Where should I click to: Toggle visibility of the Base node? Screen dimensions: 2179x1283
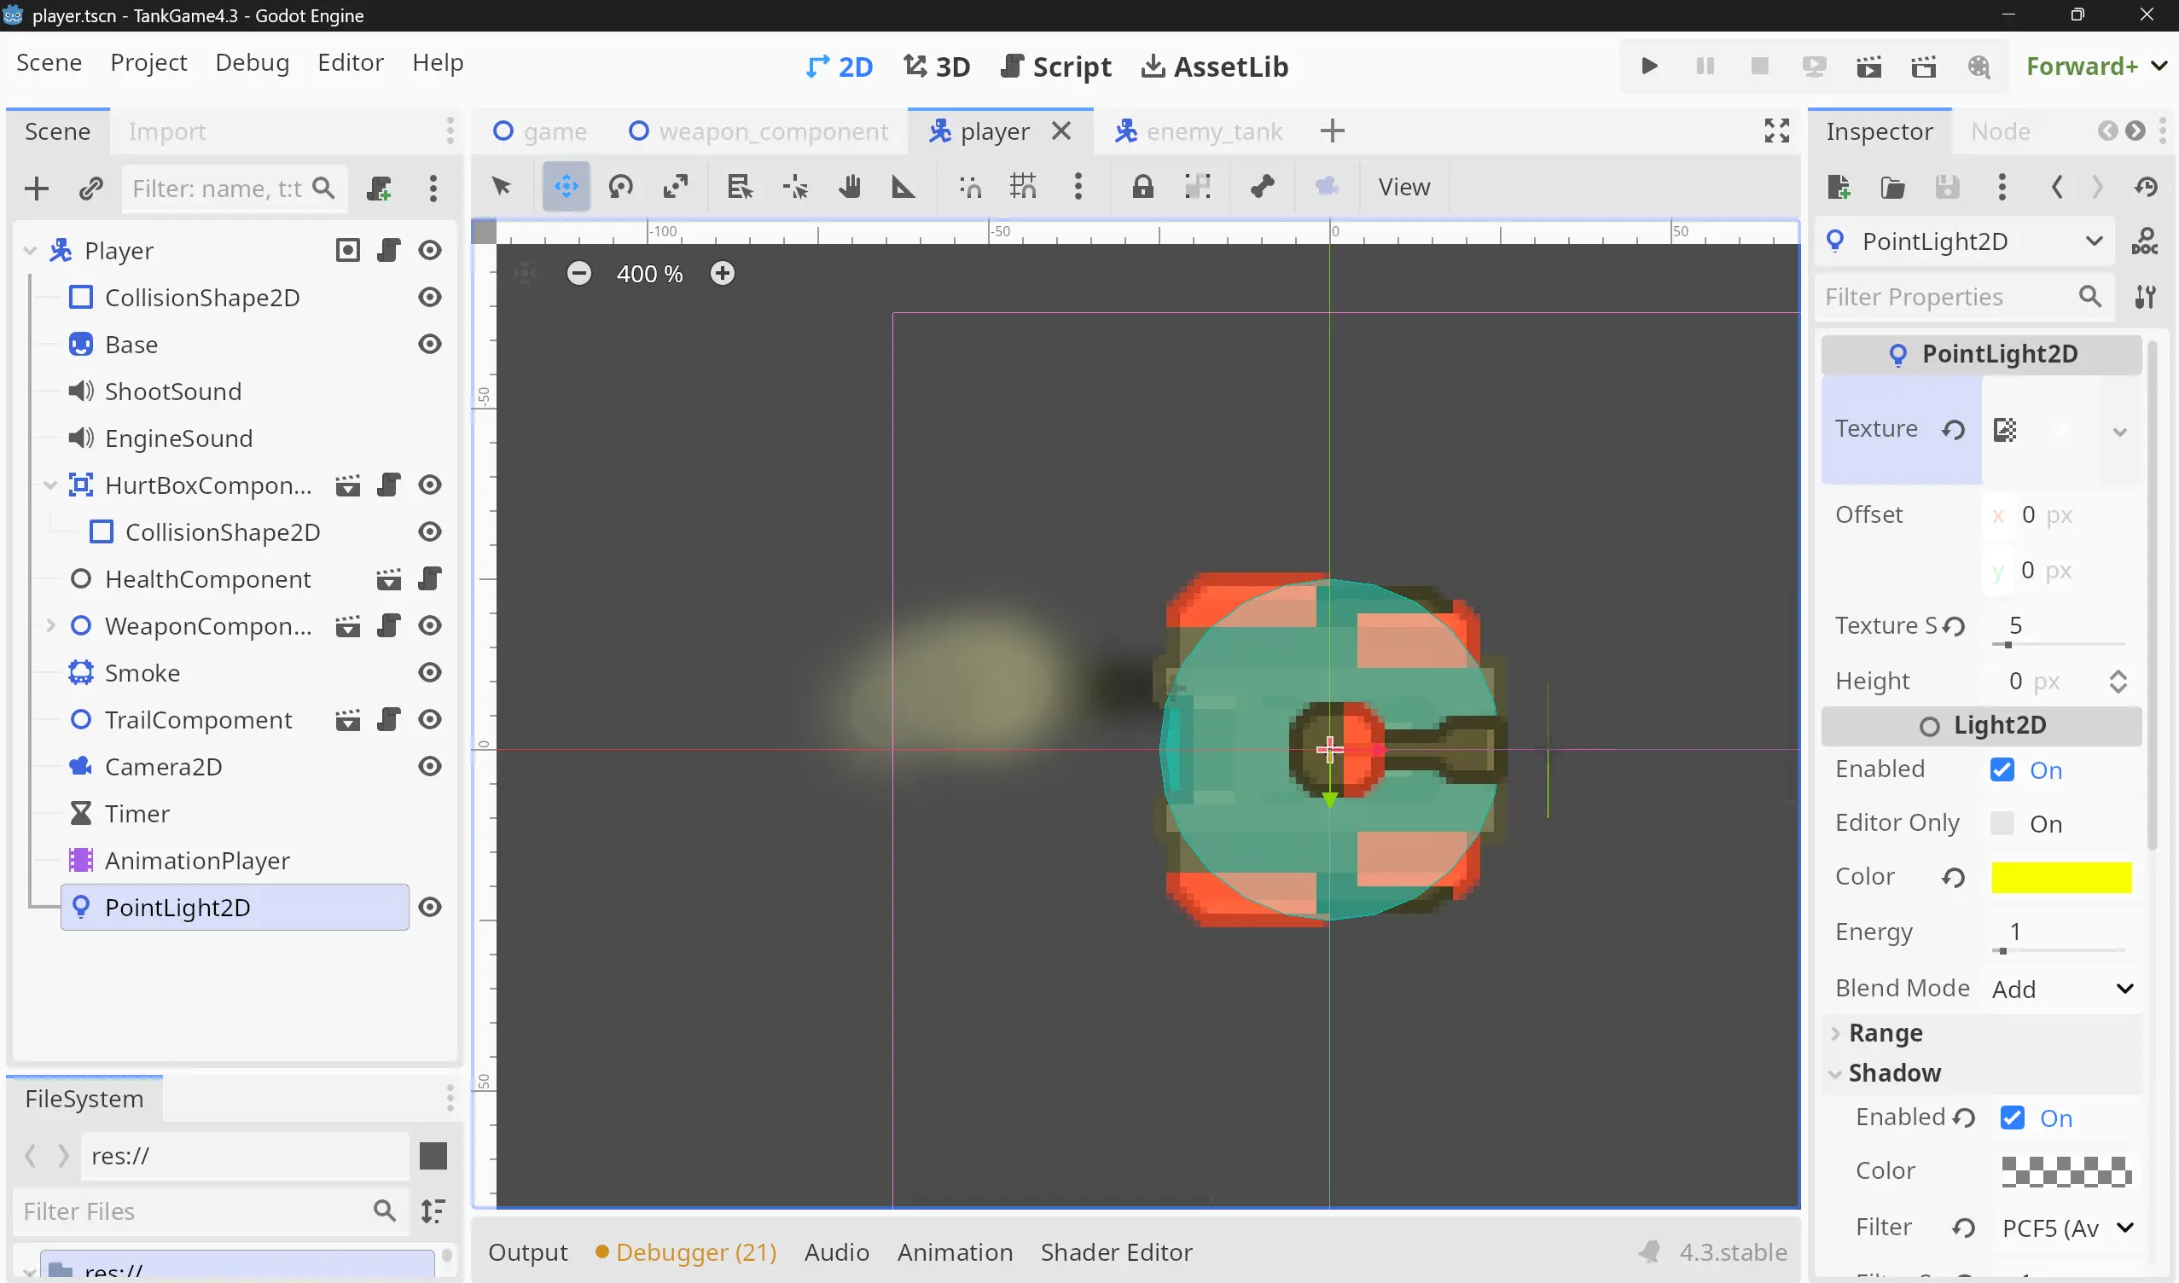point(430,344)
